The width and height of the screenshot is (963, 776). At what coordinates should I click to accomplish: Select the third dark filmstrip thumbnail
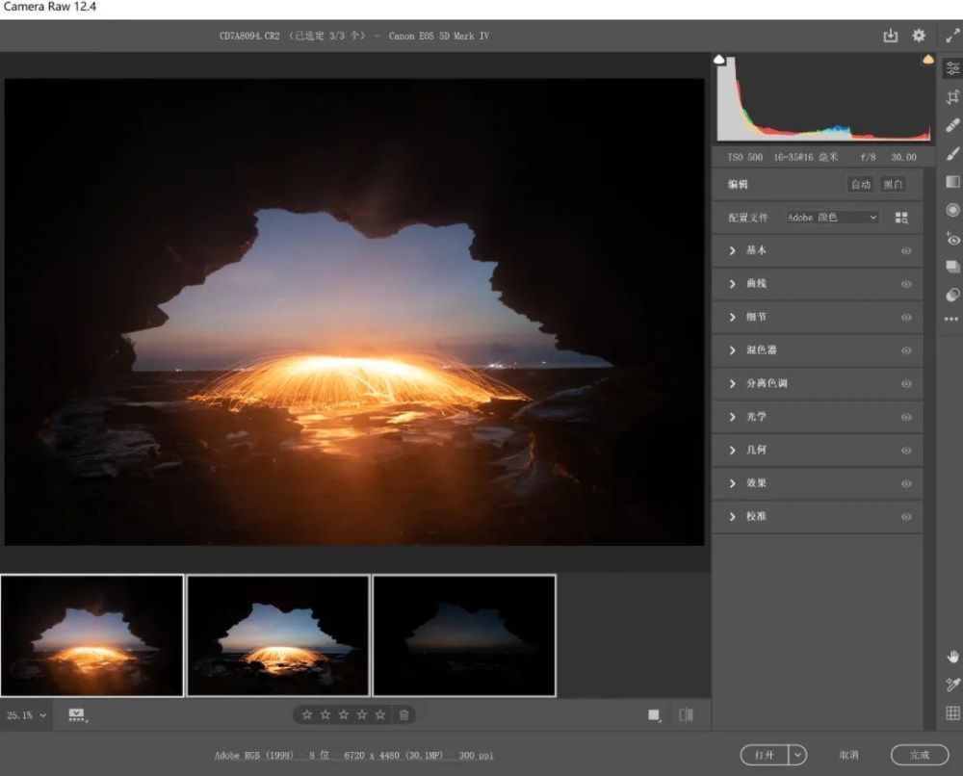464,635
